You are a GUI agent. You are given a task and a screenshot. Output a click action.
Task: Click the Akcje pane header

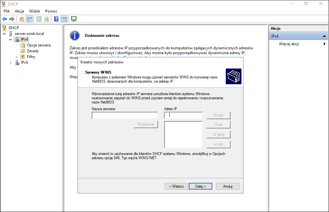[x=298, y=29]
